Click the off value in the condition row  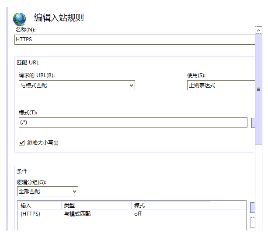pos(138,214)
